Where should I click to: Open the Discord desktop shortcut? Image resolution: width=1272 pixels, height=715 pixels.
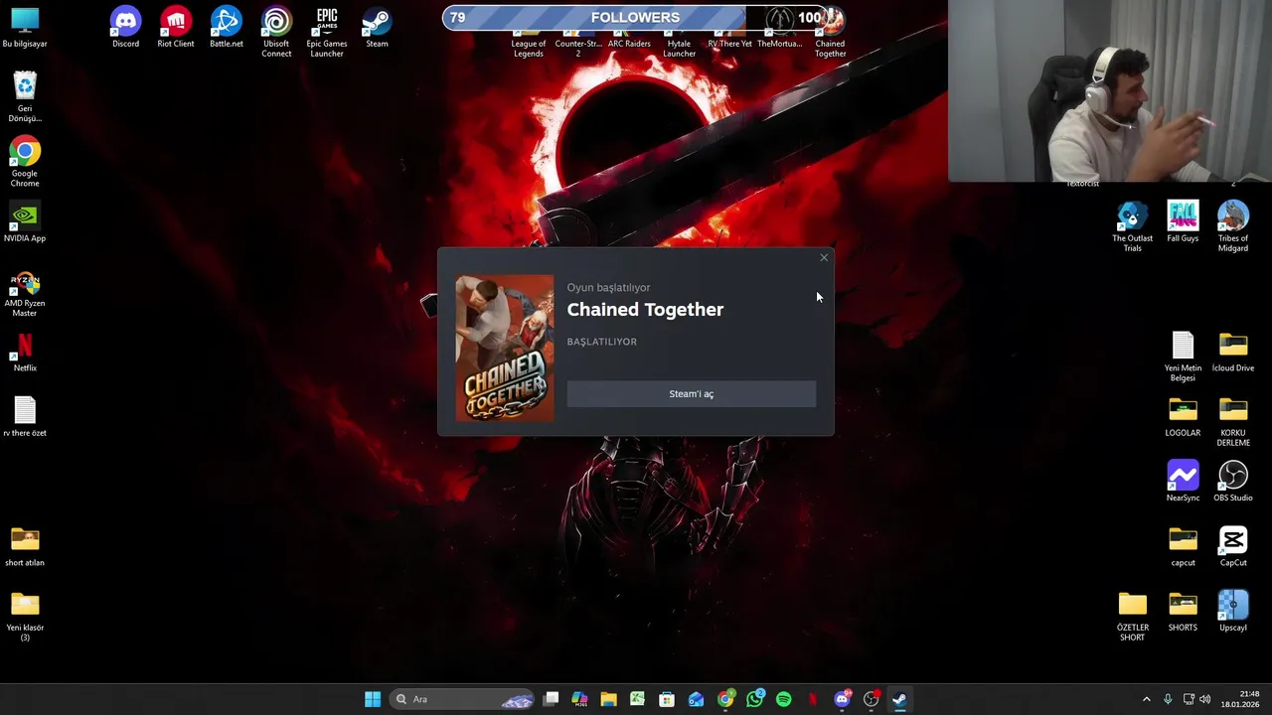pyautogui.click(x=125, y=28)
